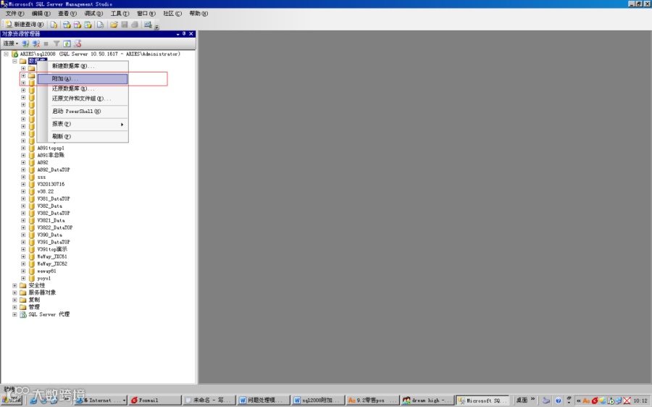Viewport: 652px width, 407px height.
Task: Click the Stop square icon in Object Explorer
Action: [x=46, y=43]
